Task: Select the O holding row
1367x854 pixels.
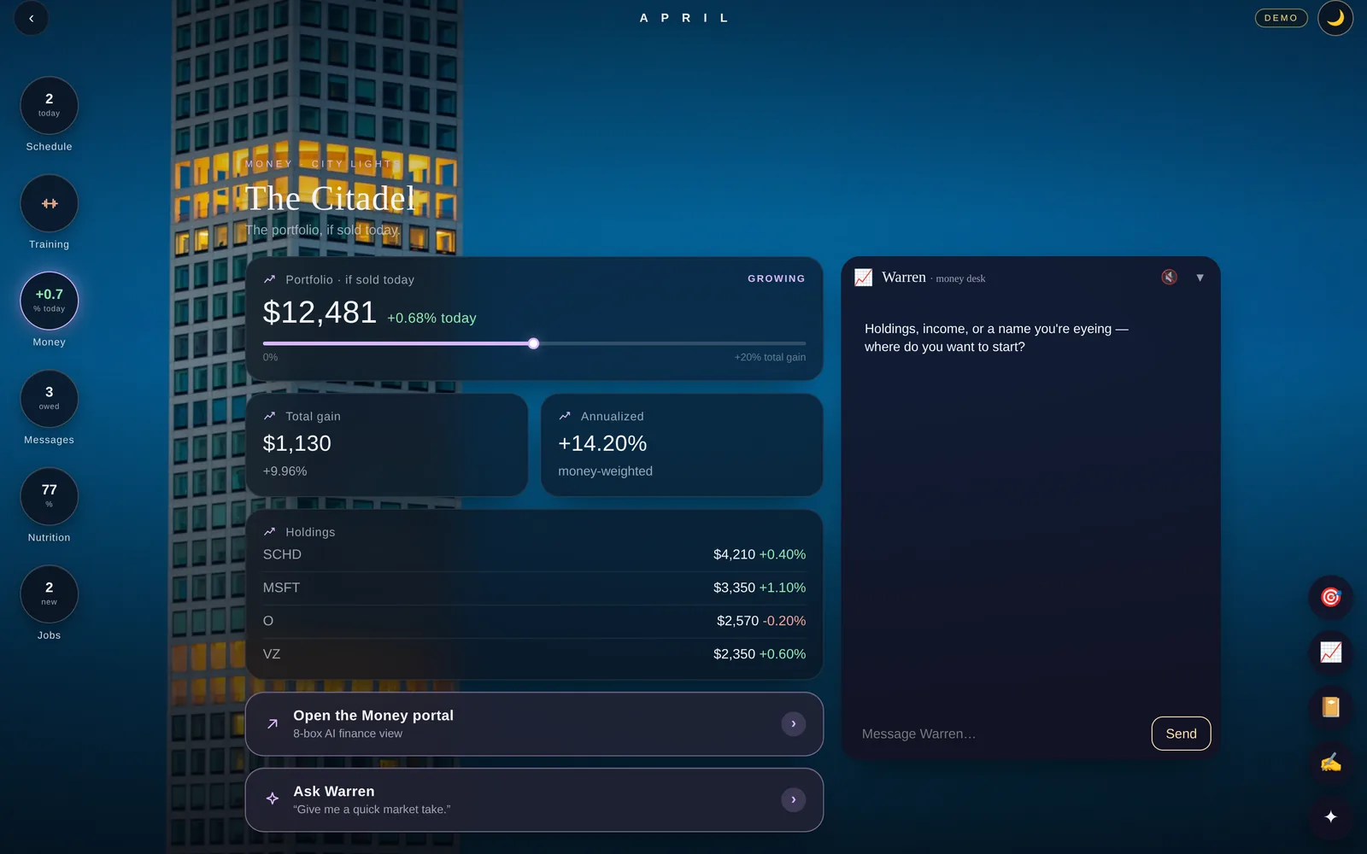Action: click(x=534, y=621)
